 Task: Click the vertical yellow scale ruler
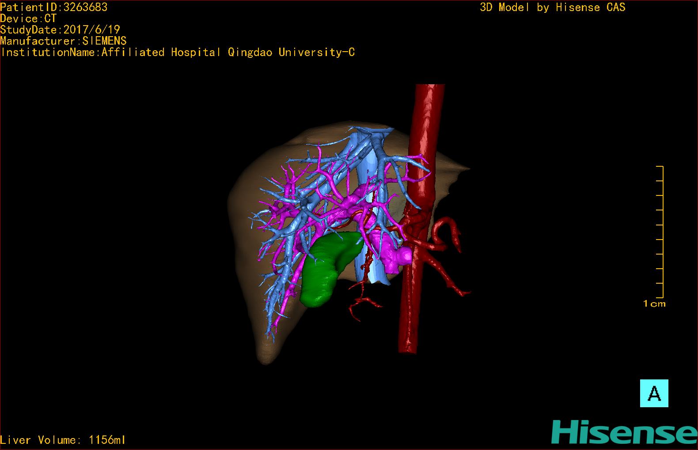pos(660,232)
